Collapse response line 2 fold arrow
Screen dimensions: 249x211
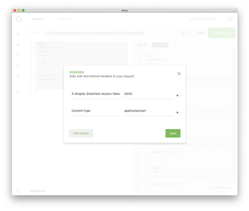(141, 55)
